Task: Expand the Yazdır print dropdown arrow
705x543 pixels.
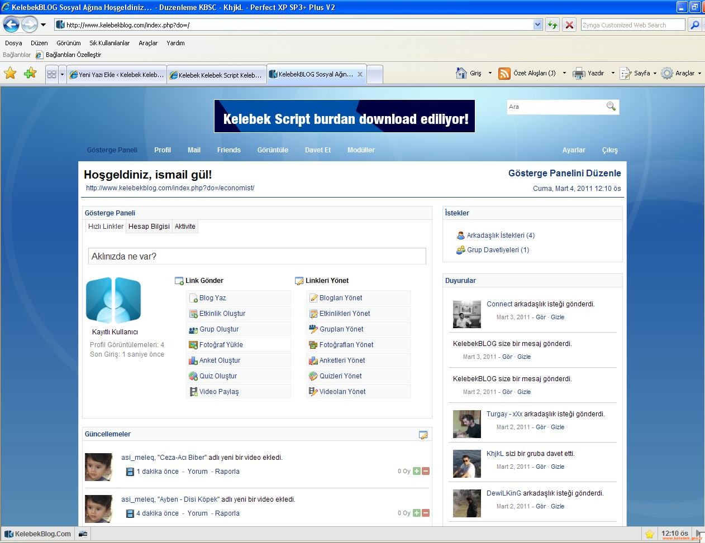Action: [x=613, y=73]
